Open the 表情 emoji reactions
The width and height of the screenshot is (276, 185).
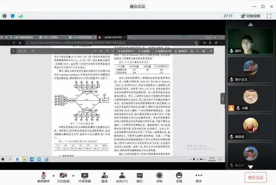coord(179,177)
